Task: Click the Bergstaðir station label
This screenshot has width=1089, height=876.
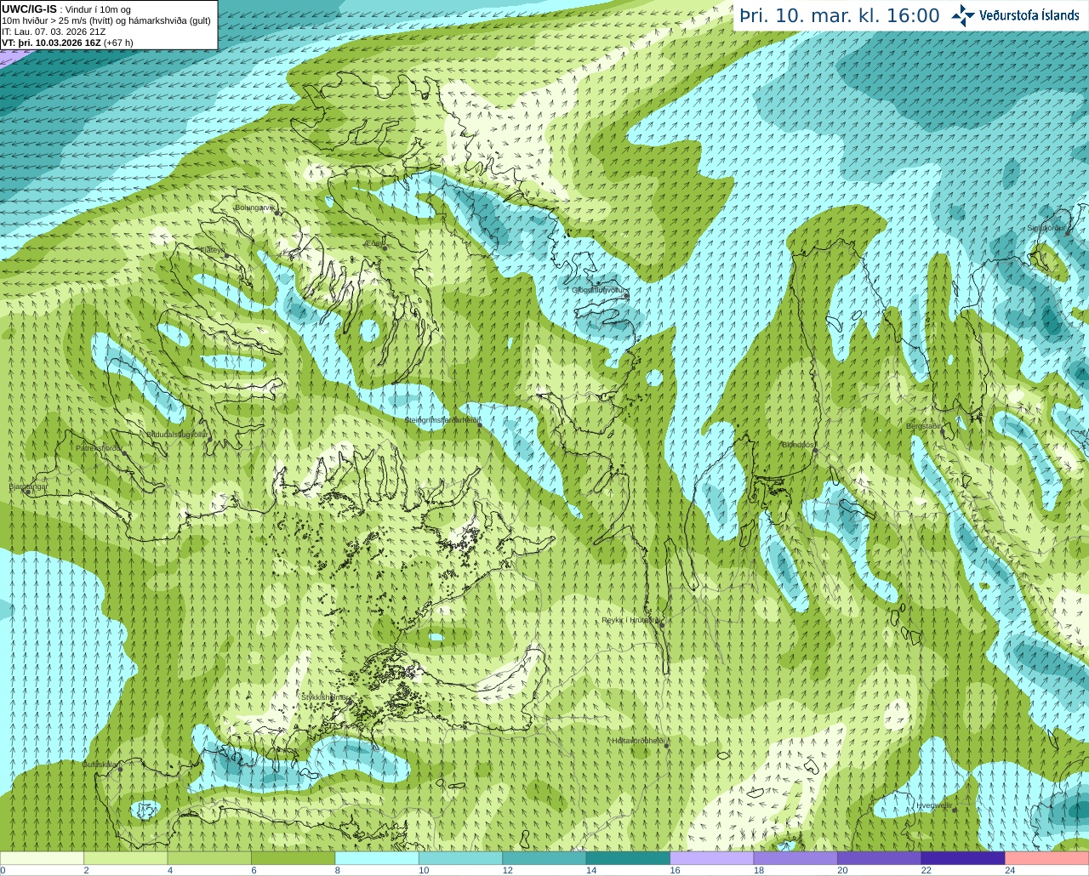Action: [924, 426]
